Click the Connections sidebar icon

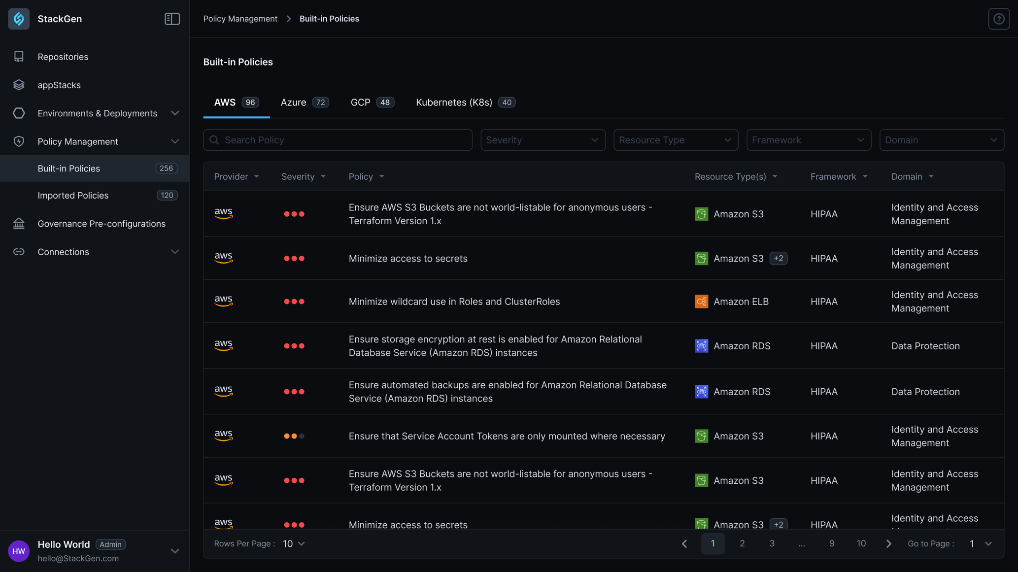pos(20,251)
